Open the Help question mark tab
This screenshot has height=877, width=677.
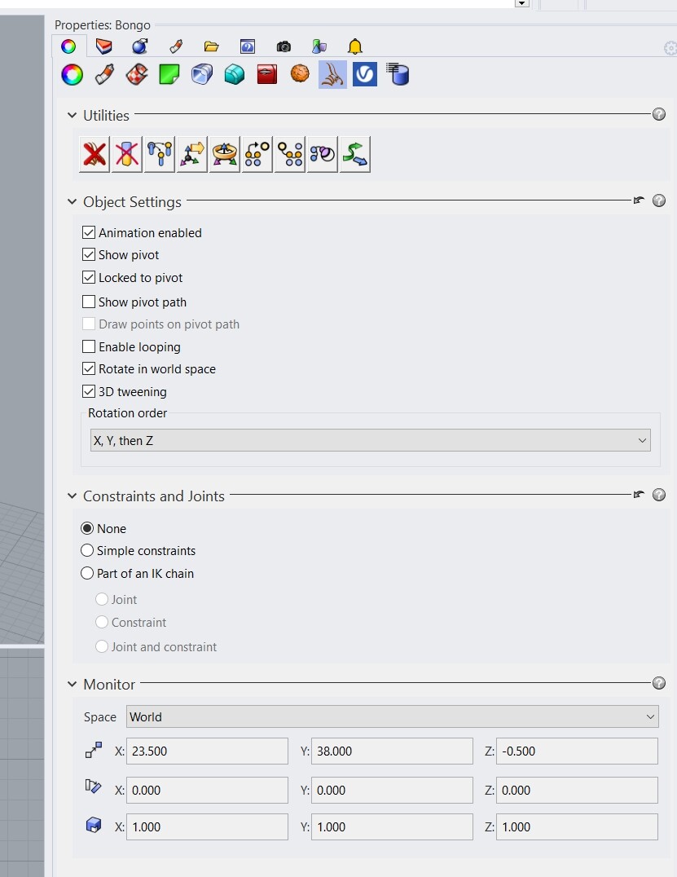click(x=247, y=46)
